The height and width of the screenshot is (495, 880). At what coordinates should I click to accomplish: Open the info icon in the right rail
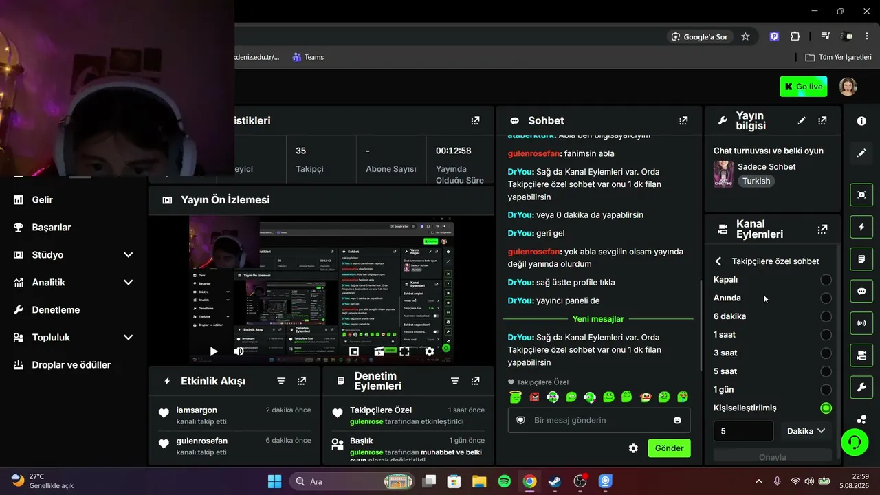(x=861, y=121)
